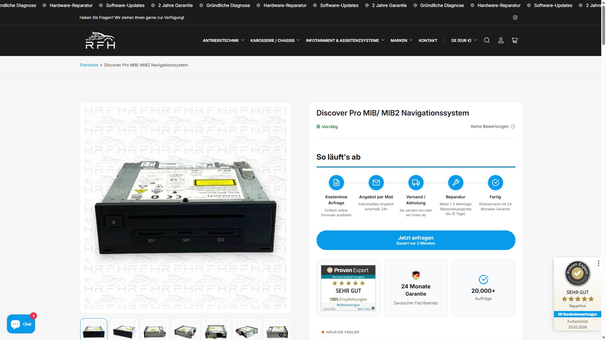This screenshot has height=340, width=606.
Task: Click the Kostenlose Anfrage document icon
Action: [x=336, y=183]
